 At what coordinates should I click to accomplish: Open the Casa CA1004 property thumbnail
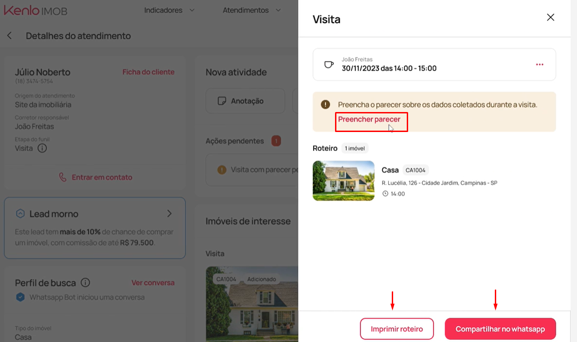coord(344,181)
